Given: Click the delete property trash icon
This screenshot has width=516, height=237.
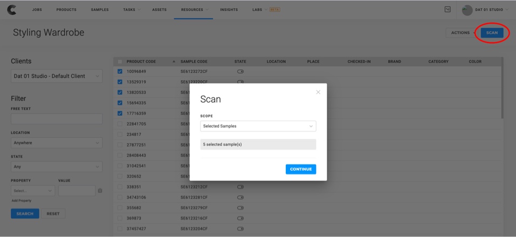Looking at the screenshot, I should (x=100, y=191).
